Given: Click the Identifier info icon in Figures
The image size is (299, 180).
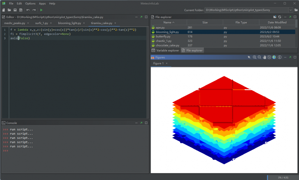Looking at the screenshot, I should pyautogui.click(x=279, y=57).
